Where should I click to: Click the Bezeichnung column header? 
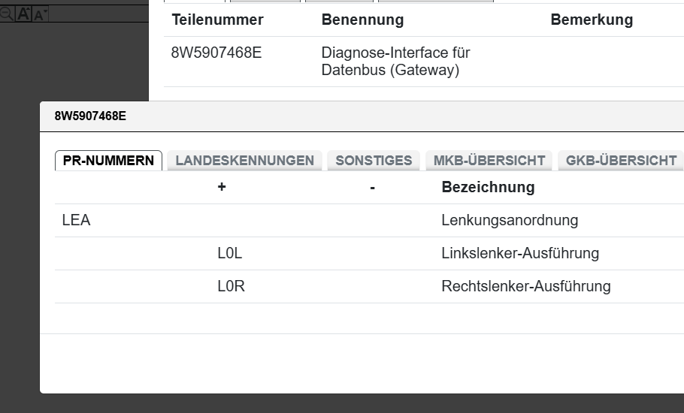(488, 187)
